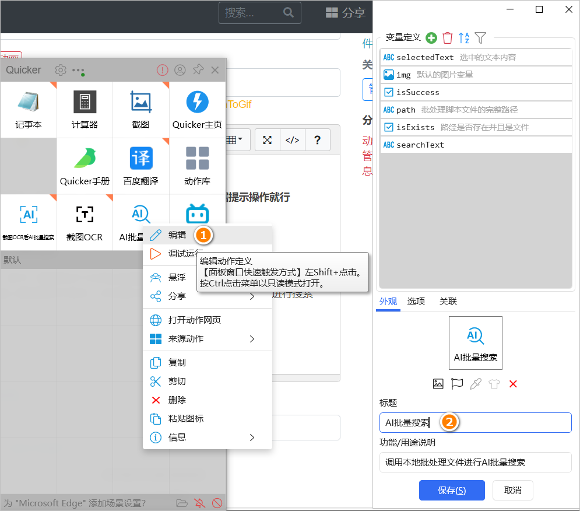Viewport: 580px width, 511px height.
Task: Select the img variable row
Action: point(476,75)
